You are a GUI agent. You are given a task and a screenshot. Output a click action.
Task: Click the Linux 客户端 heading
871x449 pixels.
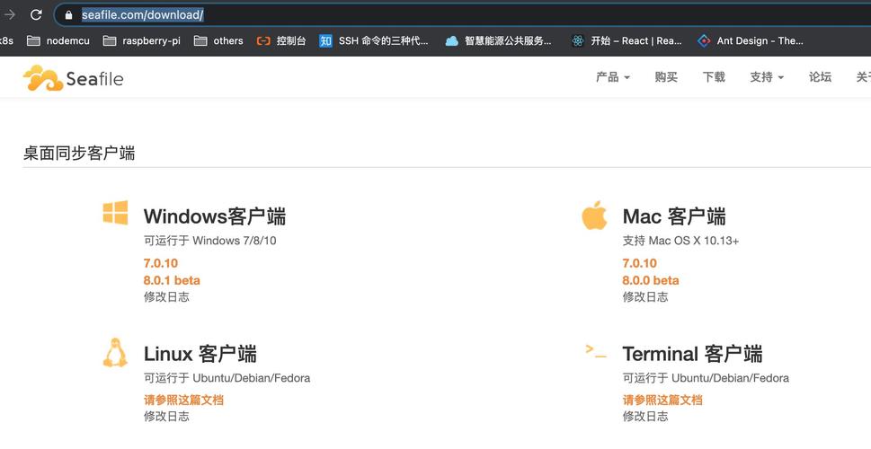coord(200,354)
